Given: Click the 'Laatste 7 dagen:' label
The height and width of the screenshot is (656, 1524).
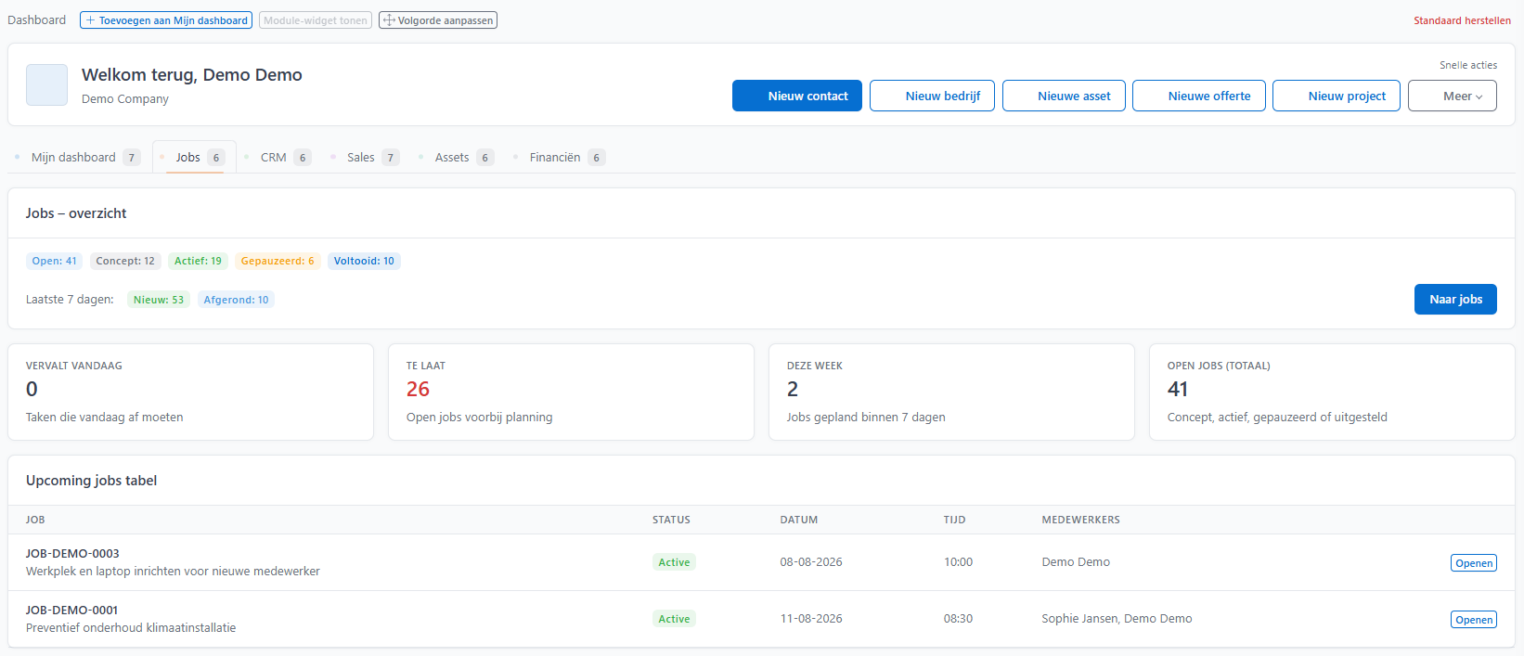Looking at the screenshot, I should tap(70, 300).
